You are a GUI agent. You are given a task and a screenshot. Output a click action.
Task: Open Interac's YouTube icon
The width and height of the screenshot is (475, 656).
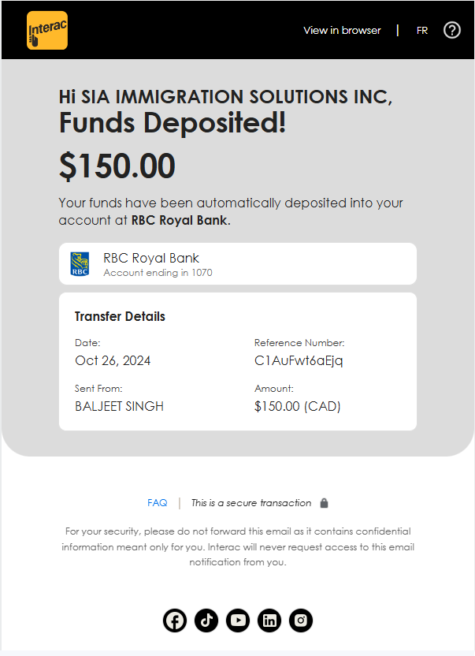coord(238,621)
